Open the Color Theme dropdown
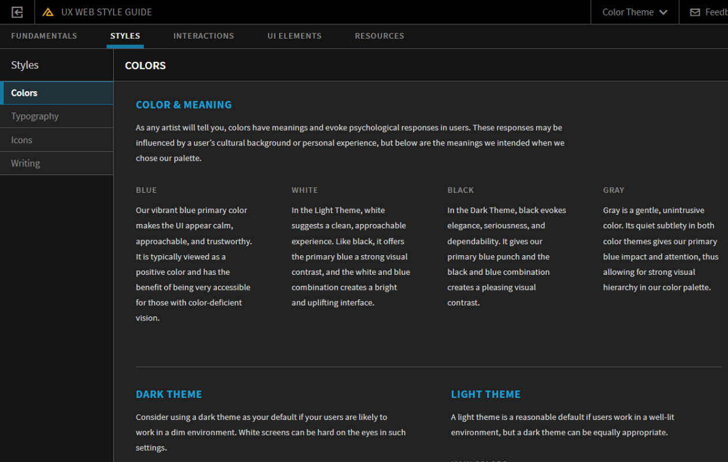Image resolution: width=728 pixels, height=462 pixels. tap(635, 12)
